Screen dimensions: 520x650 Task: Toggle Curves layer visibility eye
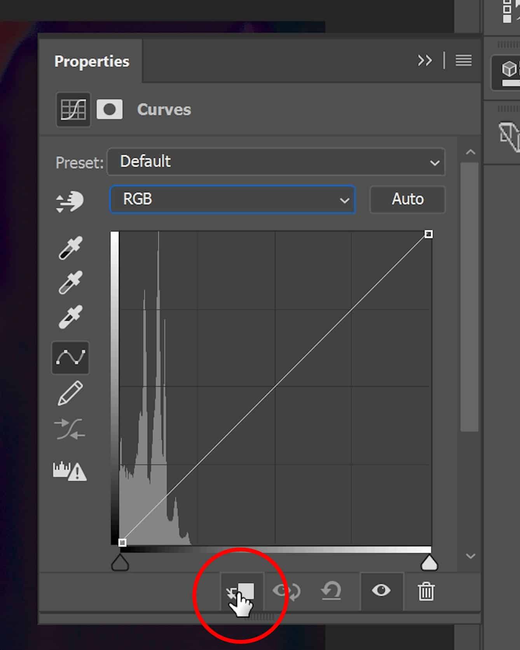[x=381, y=591]
